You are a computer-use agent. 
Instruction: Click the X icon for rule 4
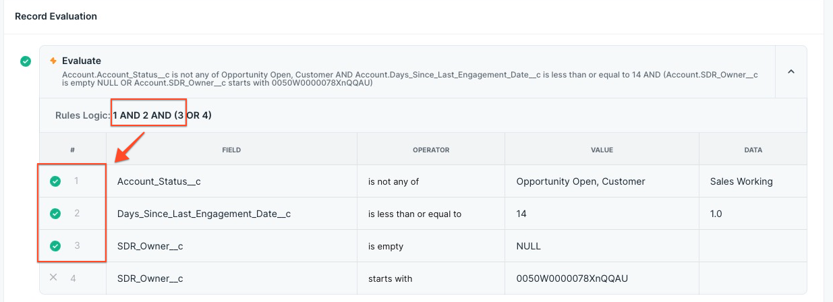tap(54, 278)
